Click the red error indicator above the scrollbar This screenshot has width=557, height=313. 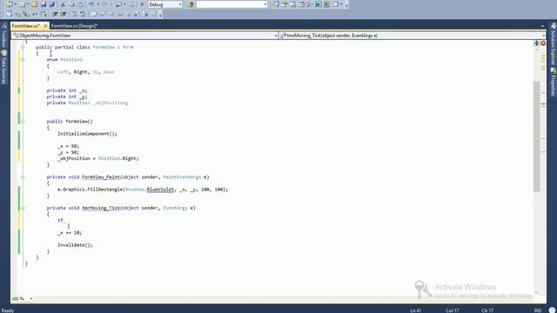[543, 43]
